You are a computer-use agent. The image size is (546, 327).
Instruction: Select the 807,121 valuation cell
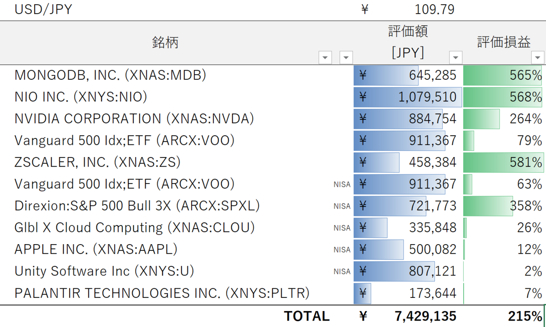click(x=408, y=272)
